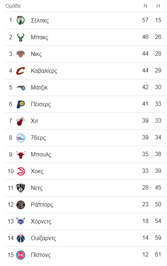Viewport: 167px width, 266px height.
Task: Click the Pacers logo icon
Action: (21, 104)
